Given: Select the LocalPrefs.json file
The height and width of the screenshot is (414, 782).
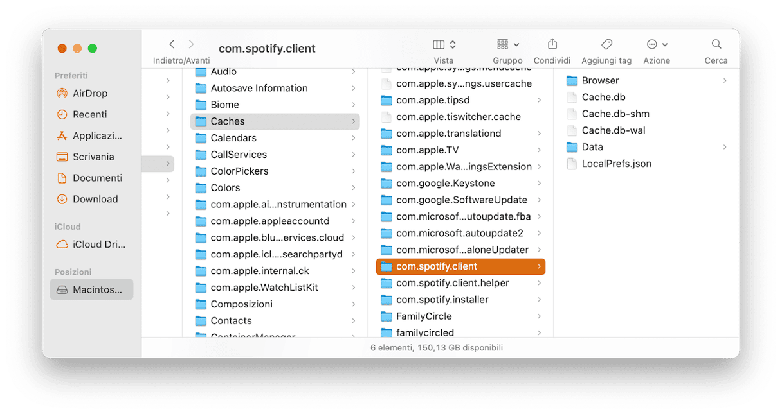Looking at the screenshot, I should [646, 164].
